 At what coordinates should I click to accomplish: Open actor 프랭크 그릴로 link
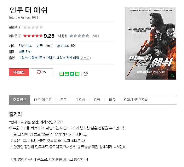click(28, 58)
